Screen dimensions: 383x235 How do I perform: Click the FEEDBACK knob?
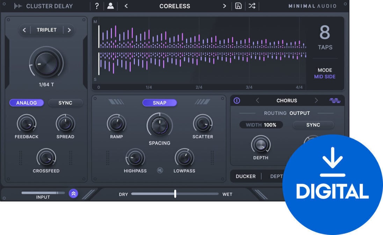click(26, 124)
